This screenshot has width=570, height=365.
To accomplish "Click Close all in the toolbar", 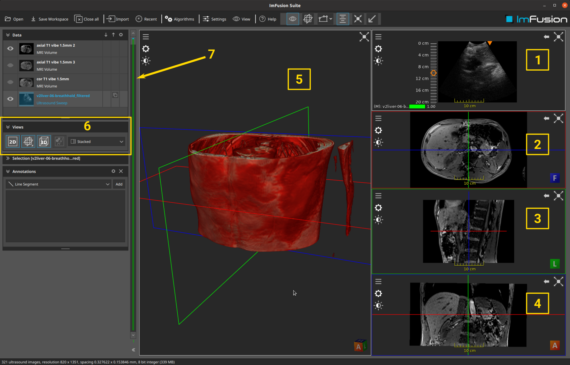I will click(87, 19).
